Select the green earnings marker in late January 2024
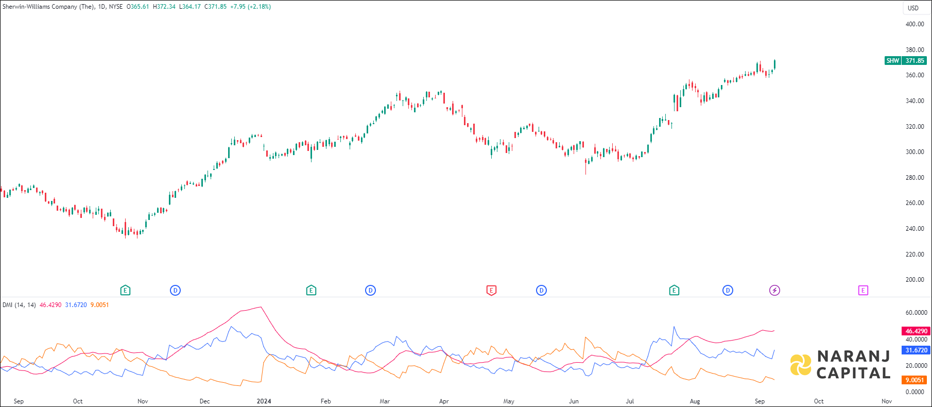This screenshot has width=932, height=407. pos(311,291)
